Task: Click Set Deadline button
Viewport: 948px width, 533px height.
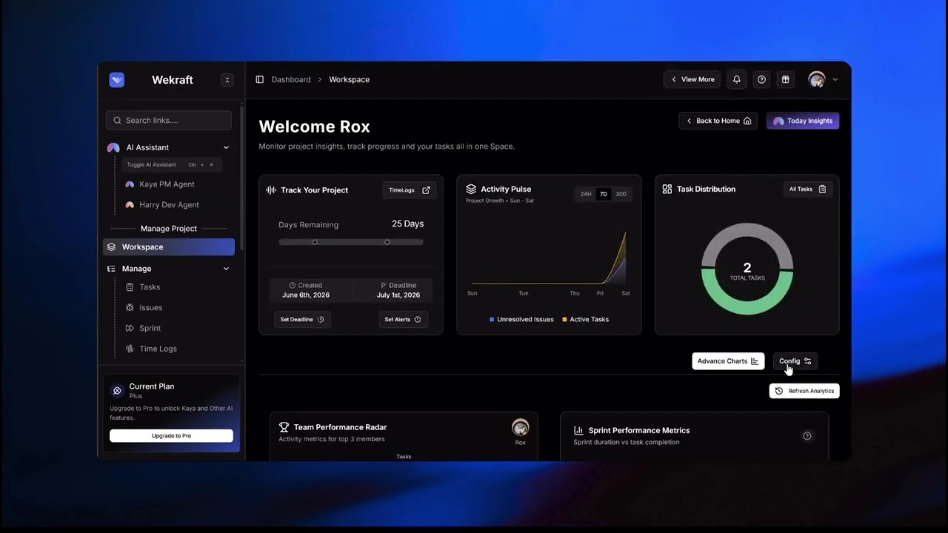Action: point(301,320)
